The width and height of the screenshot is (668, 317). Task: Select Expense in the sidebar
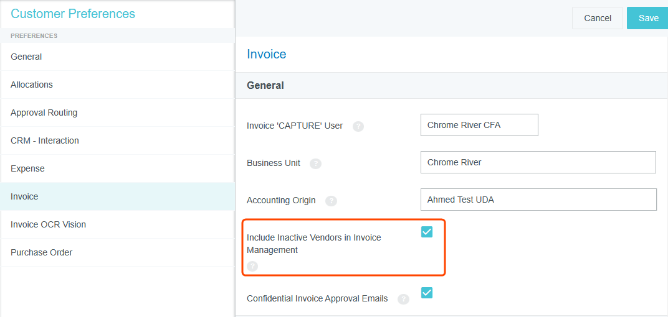click(x=27, y=168)
